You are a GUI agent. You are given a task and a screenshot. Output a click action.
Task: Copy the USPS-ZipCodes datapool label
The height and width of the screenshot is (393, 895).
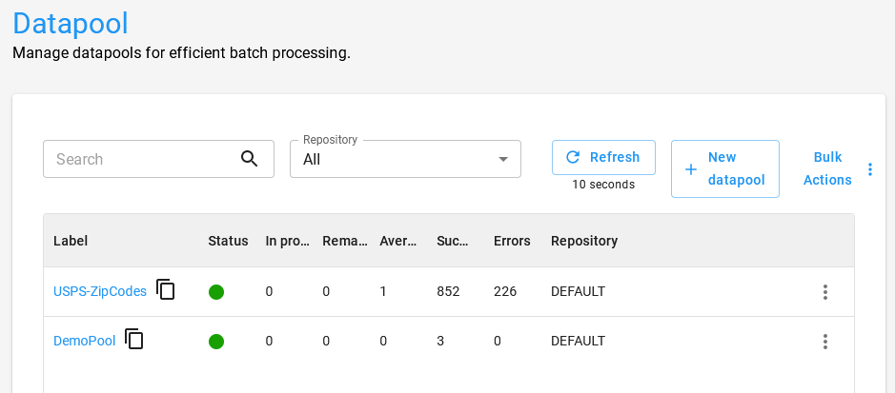166,290
